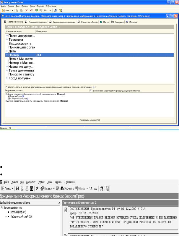Image resolution: width=179 pixels, height=236 pixels.
Task: Increase font size icon in upper toolbar
Action: pyautogui.click(x=45, y=10)
